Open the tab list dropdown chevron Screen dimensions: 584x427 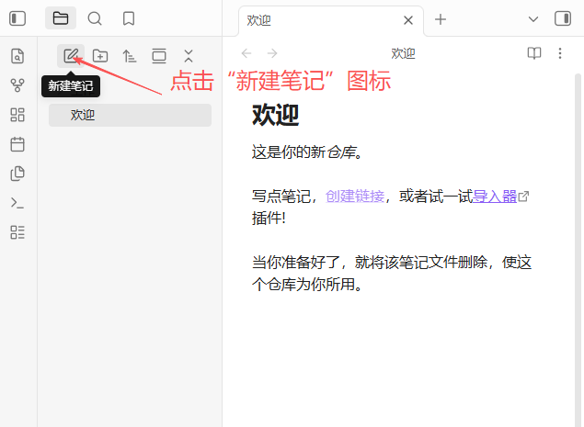(x=533, y=19)
